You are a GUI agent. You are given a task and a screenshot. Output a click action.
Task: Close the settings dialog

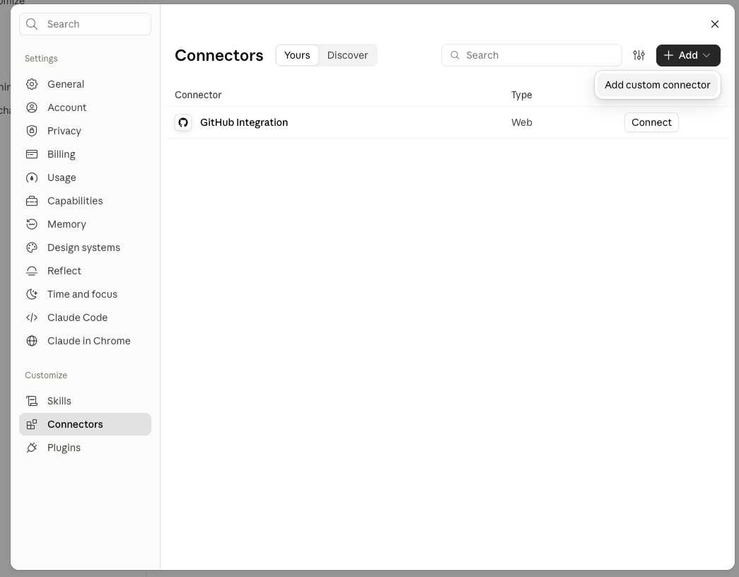click(x=714, y=24)
